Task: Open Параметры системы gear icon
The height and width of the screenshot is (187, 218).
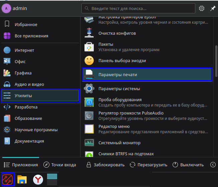Action: tap(89, 89)
